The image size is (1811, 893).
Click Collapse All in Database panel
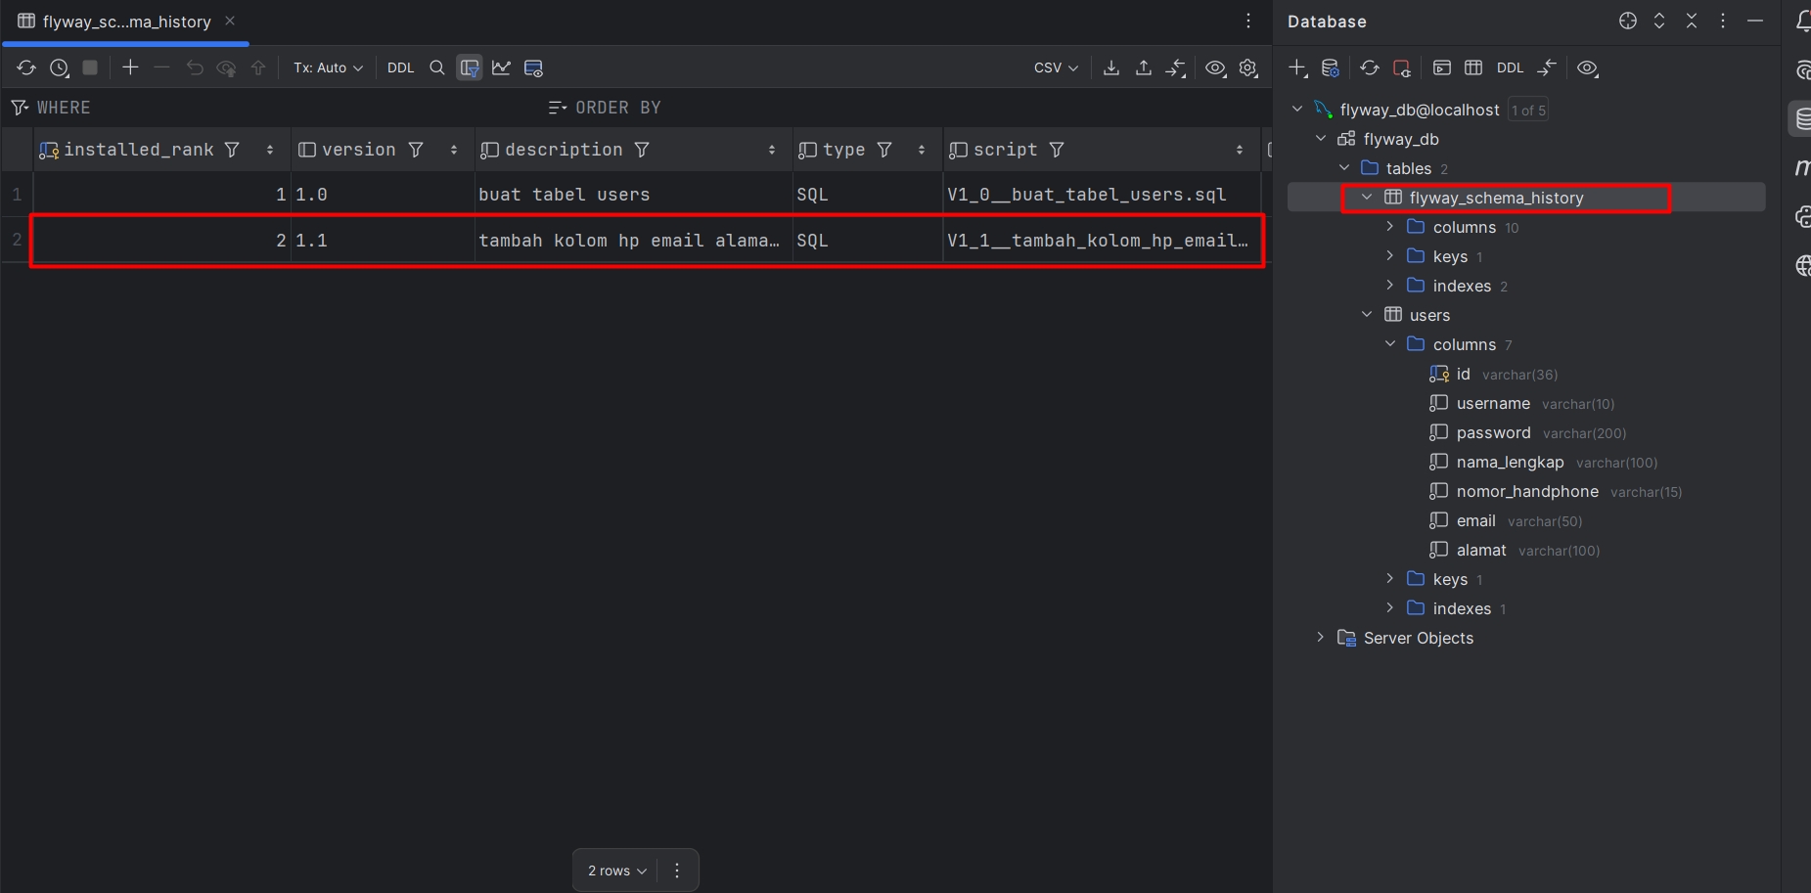point(1692,21)
